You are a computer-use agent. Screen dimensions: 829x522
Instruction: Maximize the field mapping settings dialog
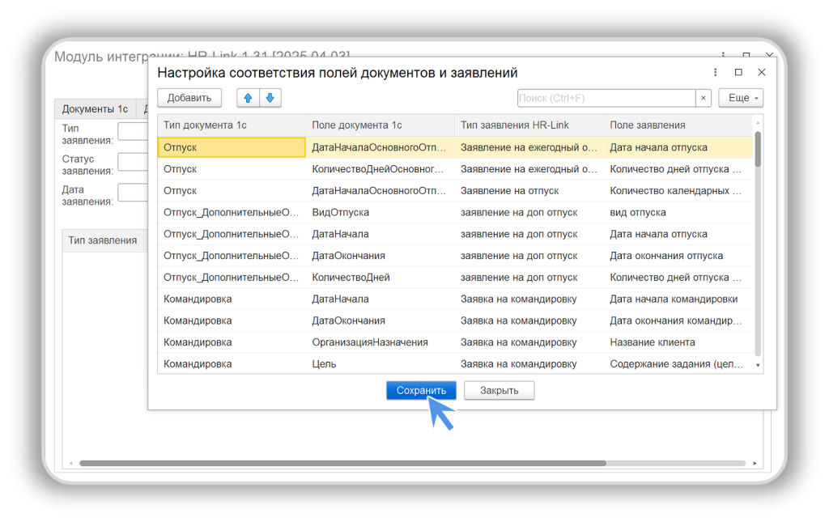coord(738,72)
